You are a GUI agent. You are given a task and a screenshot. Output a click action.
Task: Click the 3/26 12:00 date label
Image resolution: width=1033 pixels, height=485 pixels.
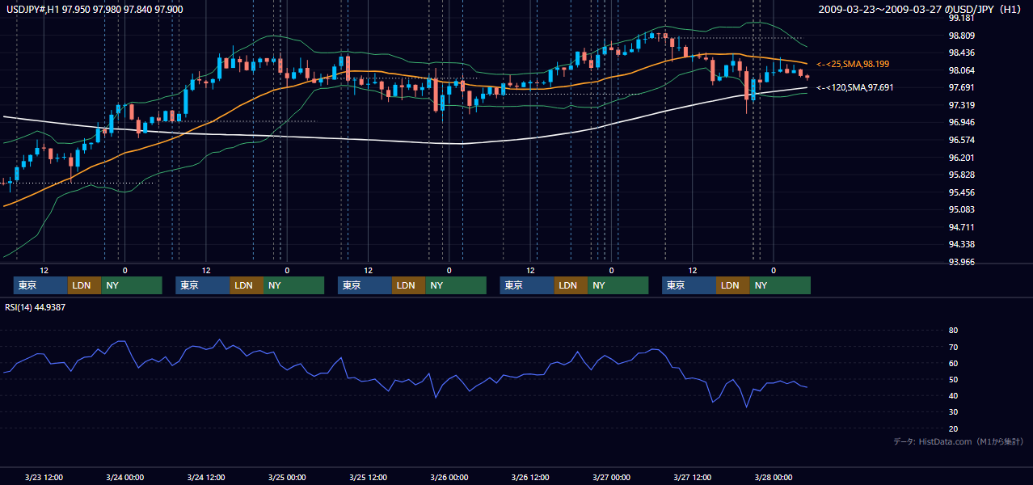[530, 477]
